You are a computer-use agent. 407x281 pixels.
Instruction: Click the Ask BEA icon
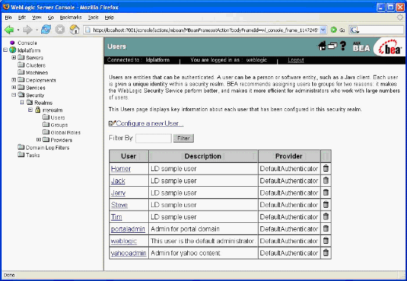click(x=361, y=47)
